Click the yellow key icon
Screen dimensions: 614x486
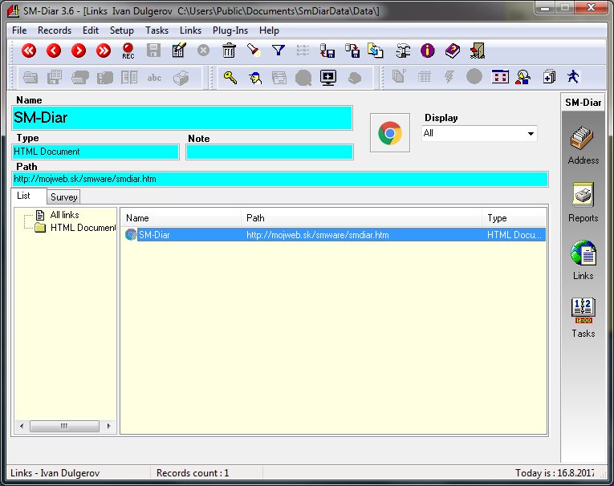pyautogui.click(x=230, y=78)
